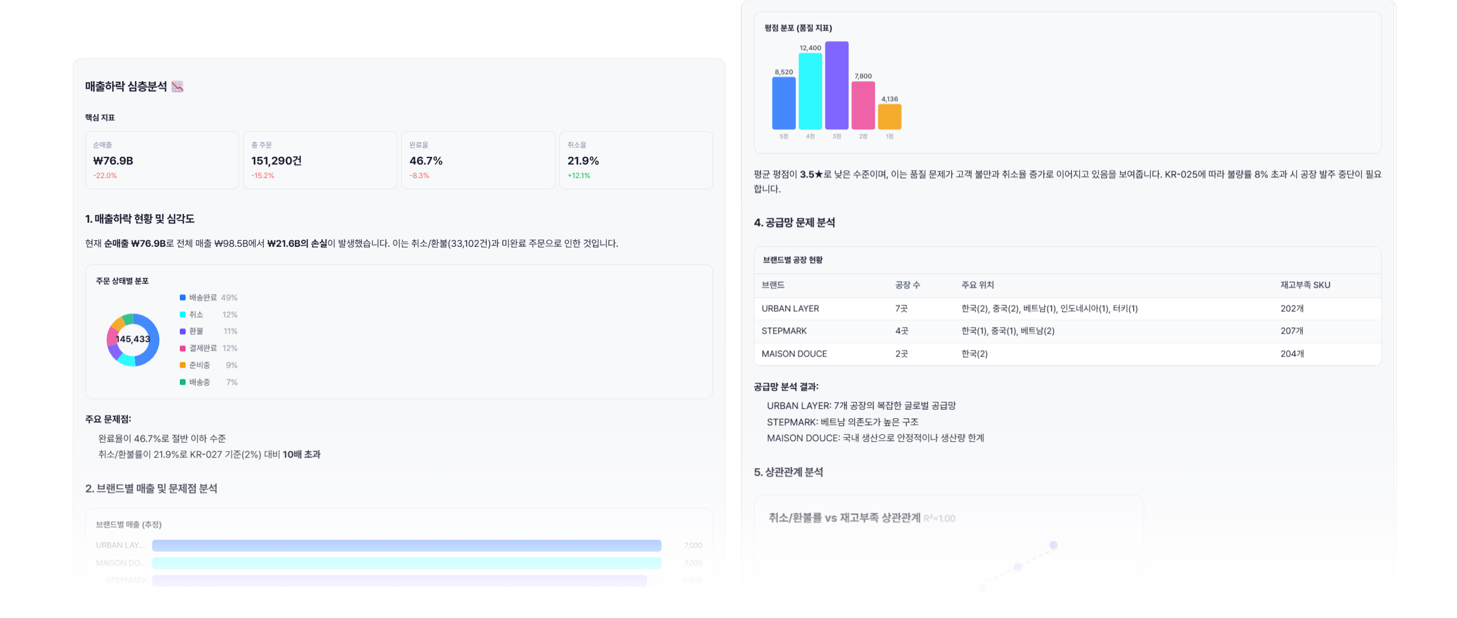Click the pink 결제완료 legend swatch
The image size is (1457, 618).
(x=183, y=348)
